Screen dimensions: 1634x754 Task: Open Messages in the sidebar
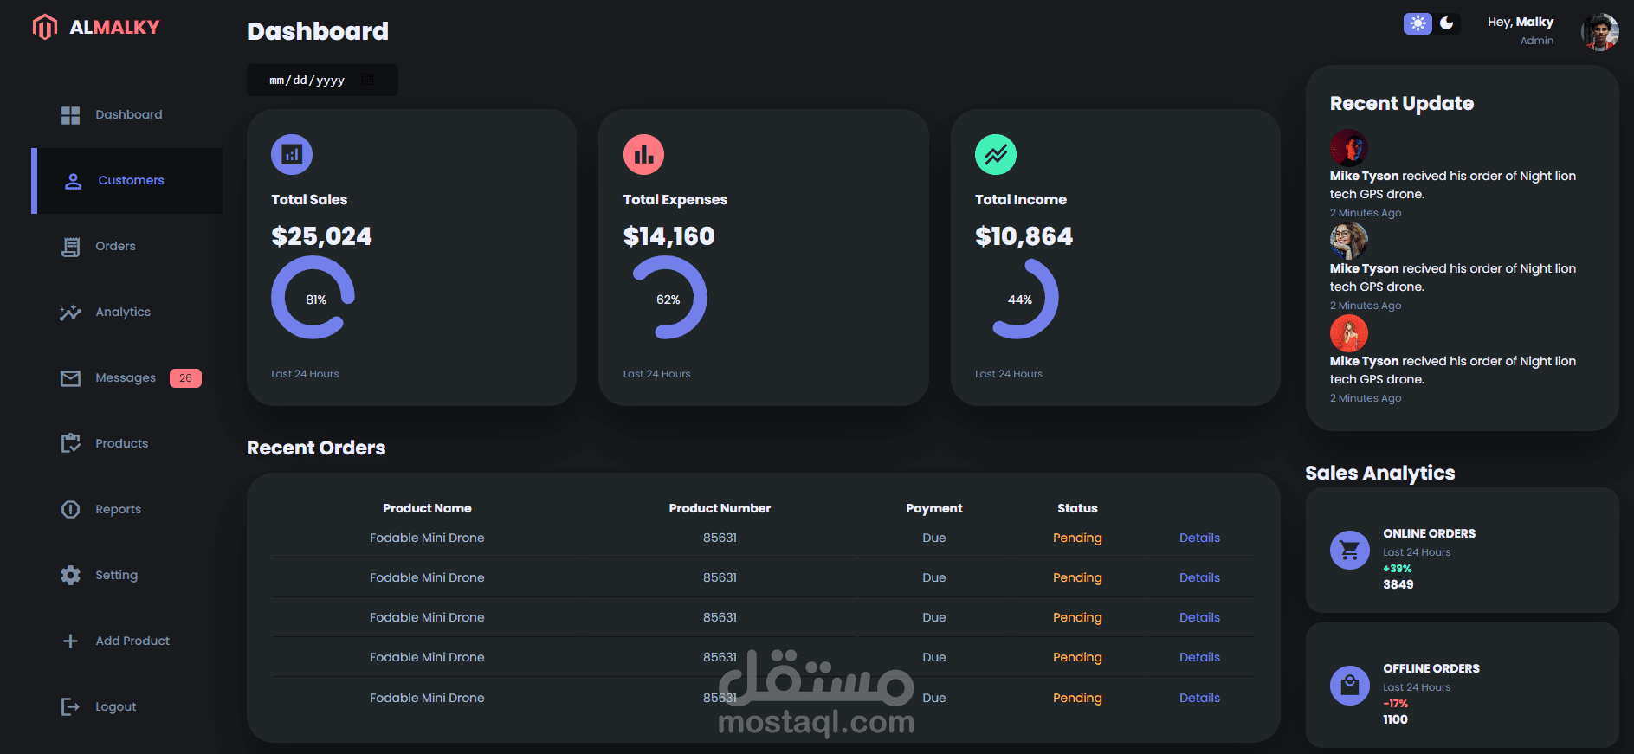pos(127,378)
